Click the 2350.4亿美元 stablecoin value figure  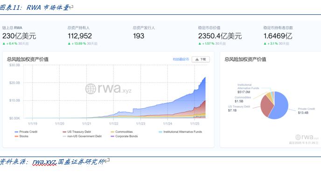[220, 36]
